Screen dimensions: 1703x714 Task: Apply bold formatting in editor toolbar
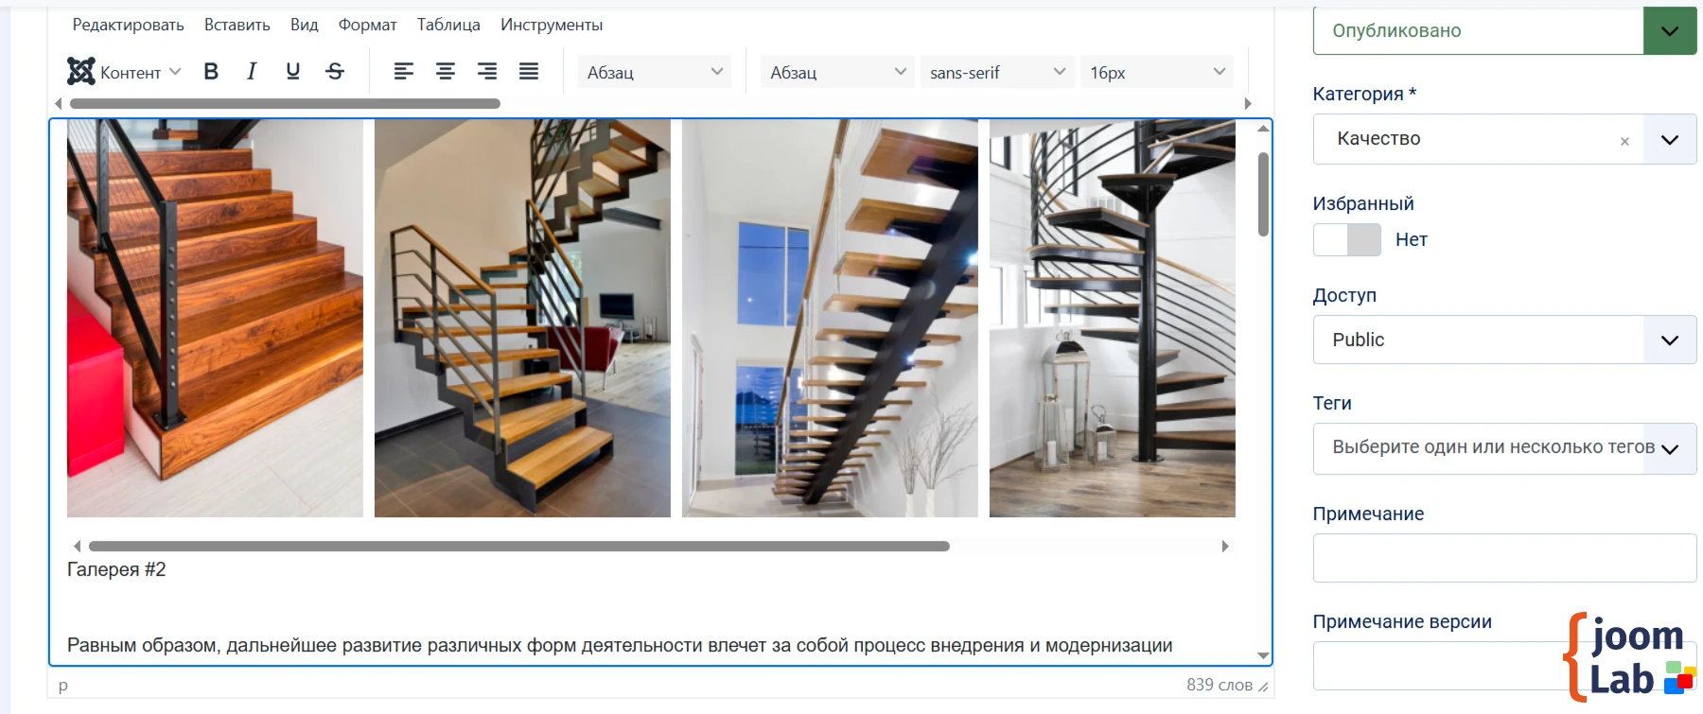[211, 72]
